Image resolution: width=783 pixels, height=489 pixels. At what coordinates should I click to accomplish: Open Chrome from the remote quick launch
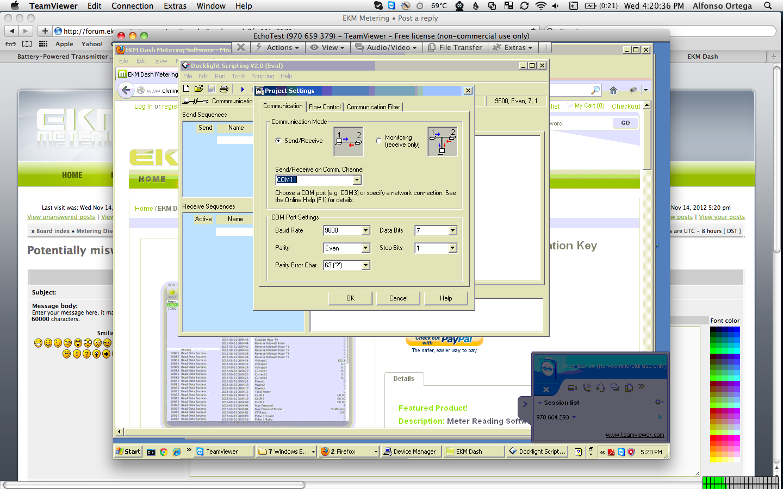click(x=164, y=452)
